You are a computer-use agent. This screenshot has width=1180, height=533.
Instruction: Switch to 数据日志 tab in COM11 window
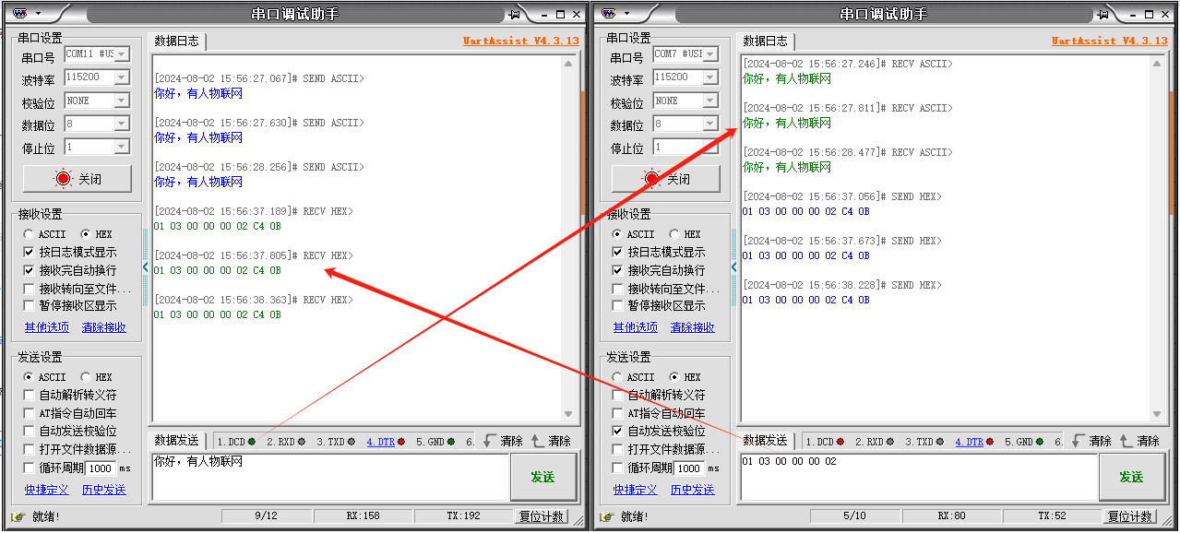[176, 41]
